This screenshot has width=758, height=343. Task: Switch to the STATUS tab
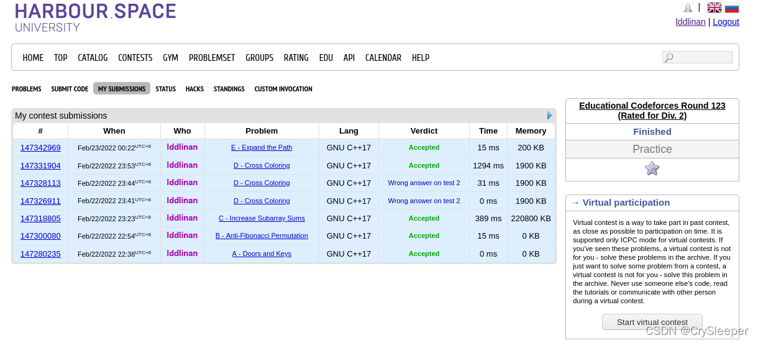click(x=166, y=89)
